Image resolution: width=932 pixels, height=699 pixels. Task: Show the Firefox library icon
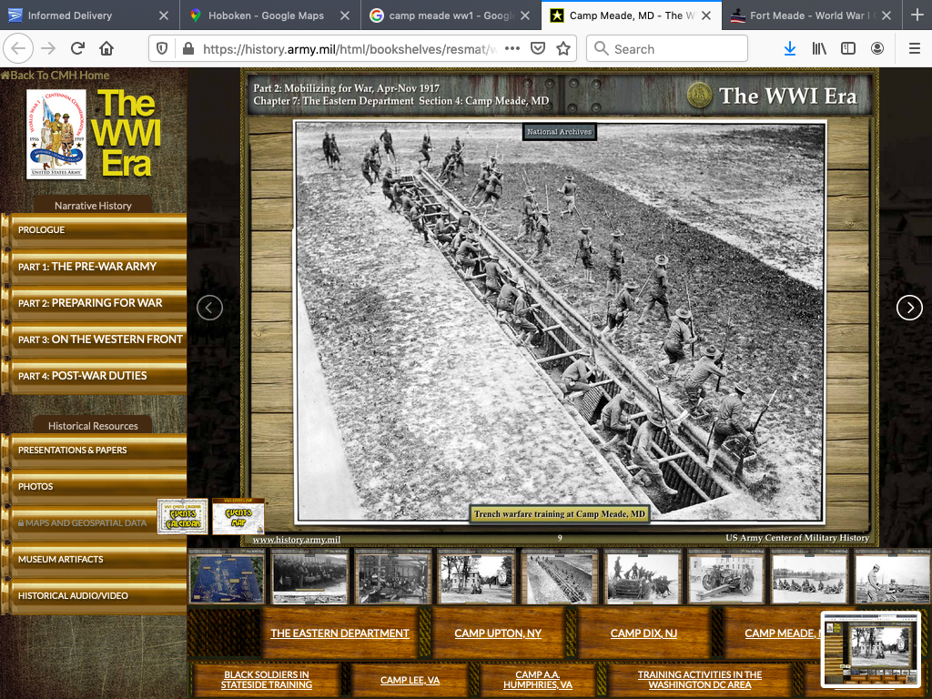click(819, 48)
